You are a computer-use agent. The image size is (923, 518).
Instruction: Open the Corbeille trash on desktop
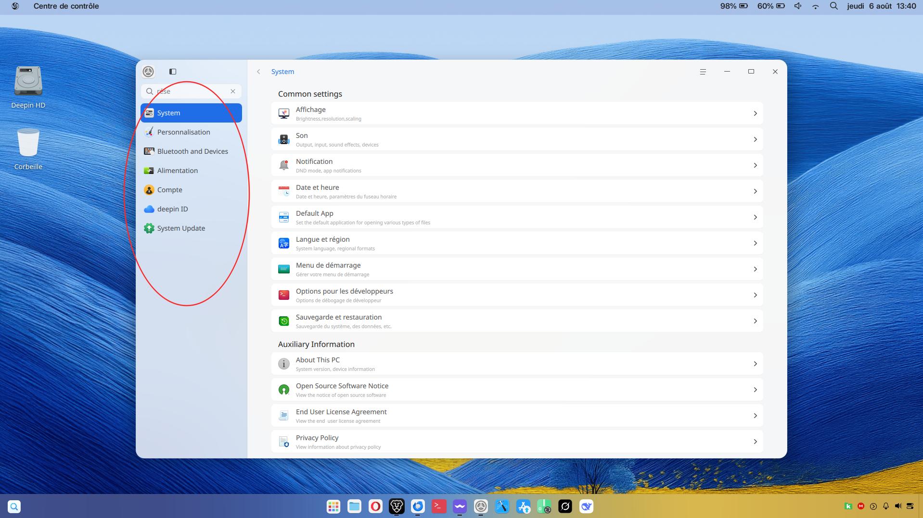pyautogui.click(x=28, y=149)
